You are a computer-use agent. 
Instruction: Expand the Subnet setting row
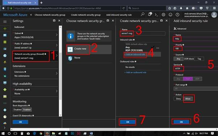pos(35,35)
